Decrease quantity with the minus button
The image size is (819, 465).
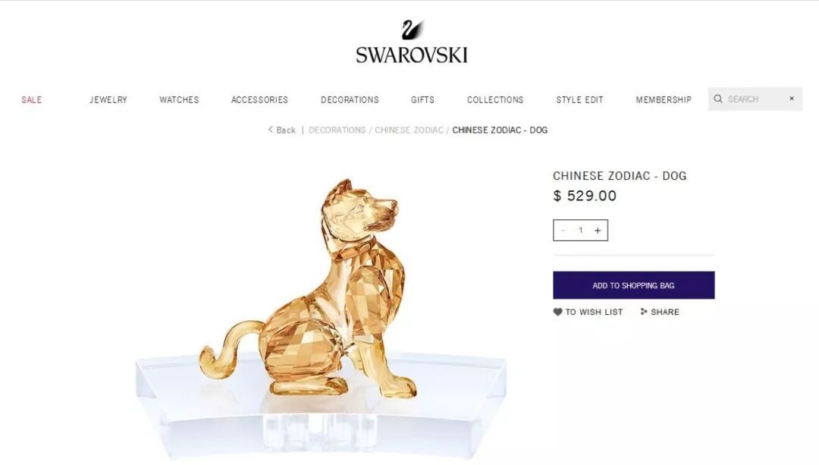(x=563, y=231)
